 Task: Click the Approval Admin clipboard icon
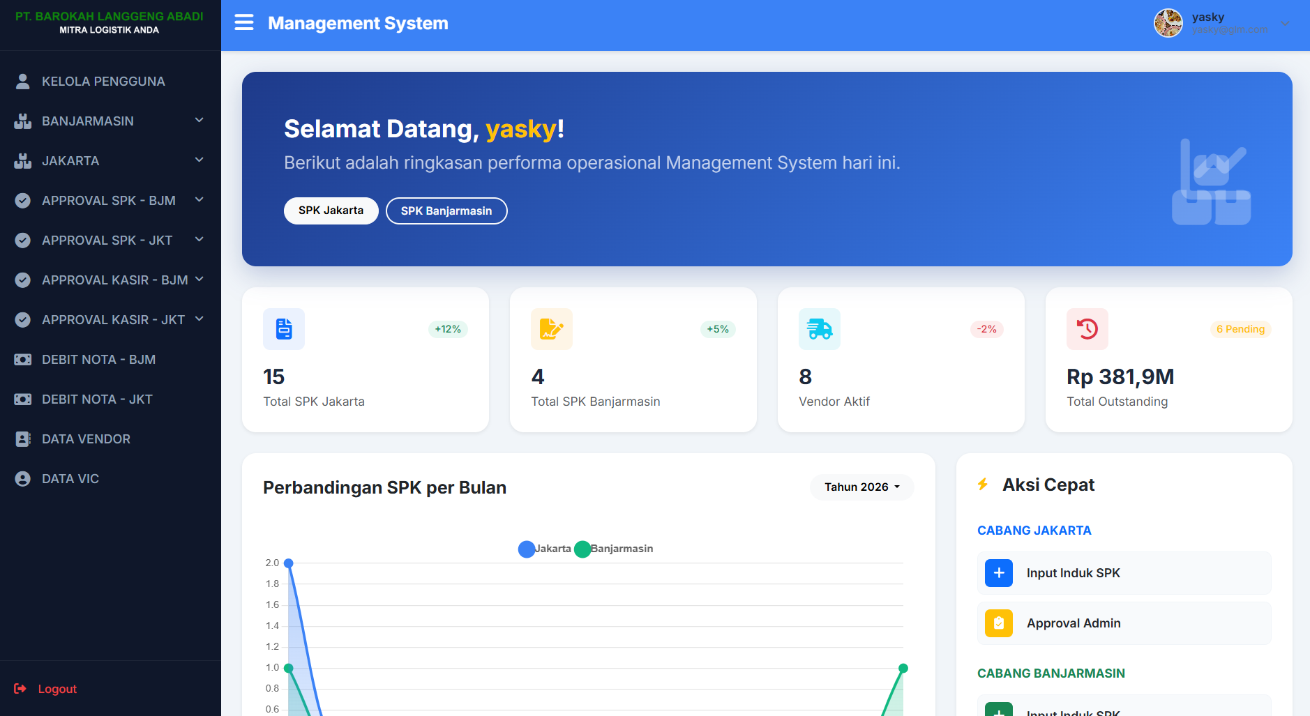(x=999, y=623)
